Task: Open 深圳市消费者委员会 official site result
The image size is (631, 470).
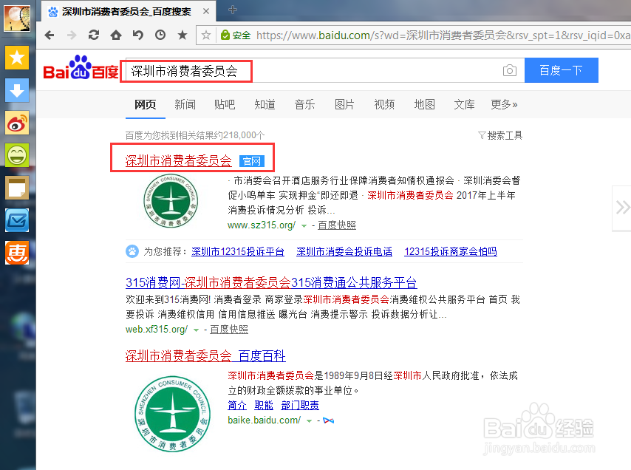Action: point(178,160)
